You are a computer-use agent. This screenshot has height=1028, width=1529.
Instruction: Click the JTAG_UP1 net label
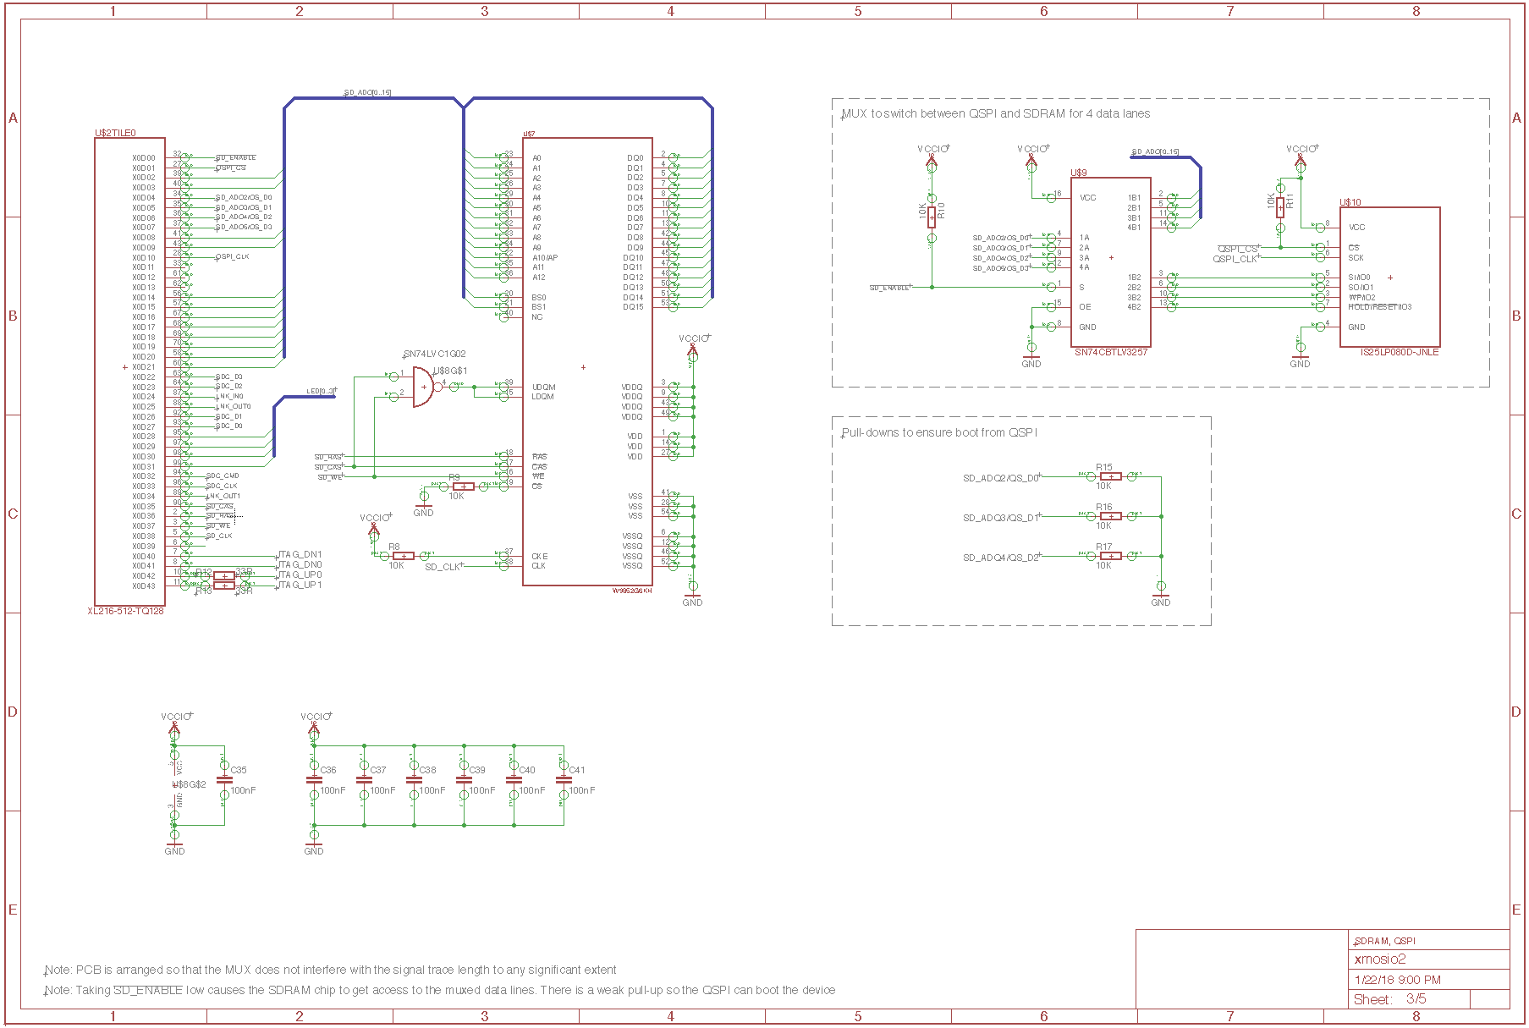300,585
